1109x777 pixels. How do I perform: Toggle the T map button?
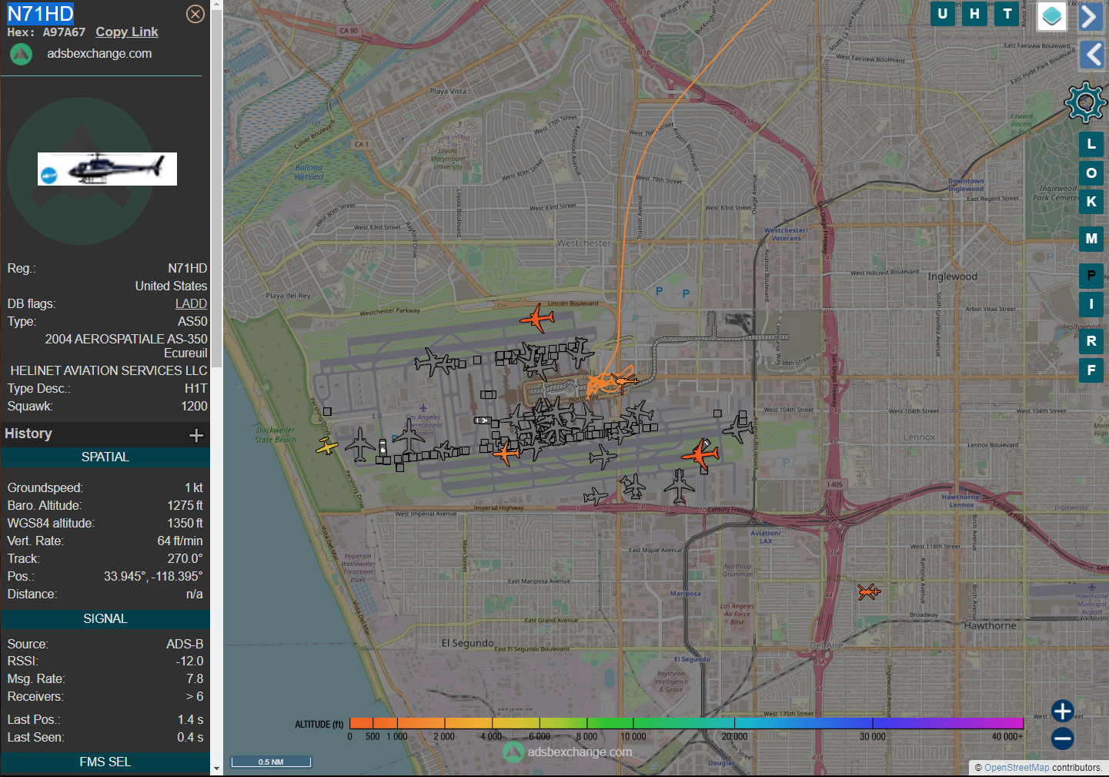[x=1007, y=14]
